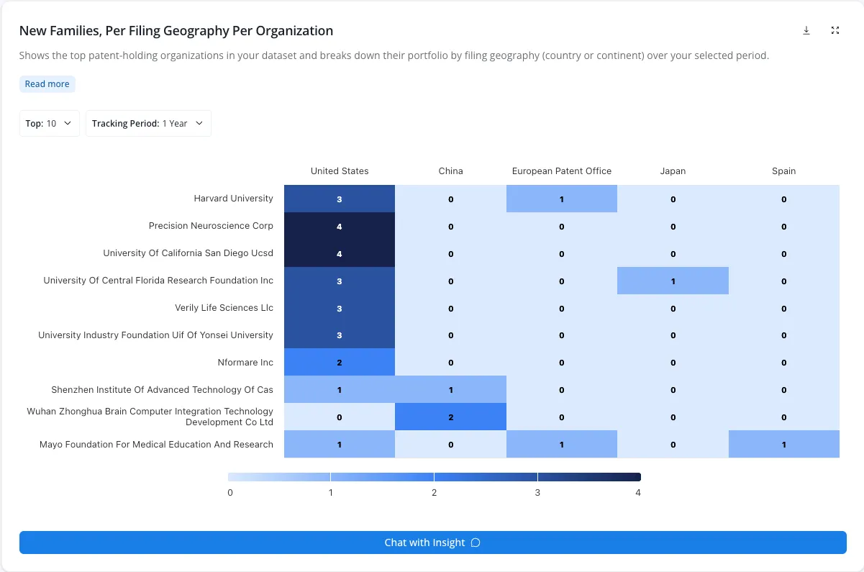Click University Of Central Florida's Japan cell
864x572 pixels.
[673, 281]
